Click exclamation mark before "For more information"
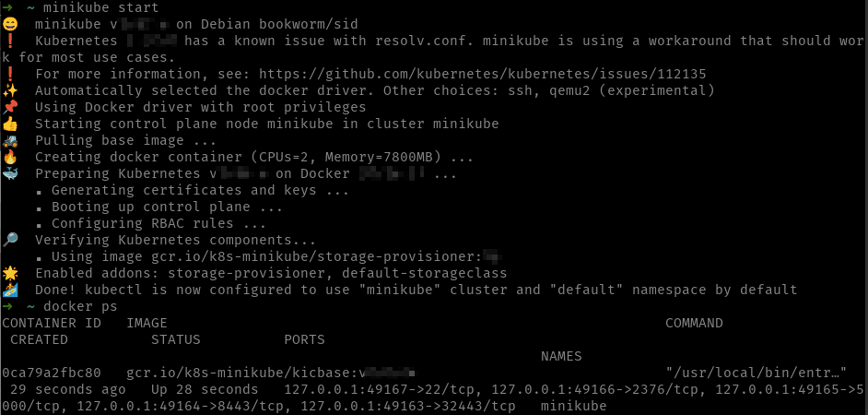The width and height of the screenshot is (868, 415). (10, 74)
